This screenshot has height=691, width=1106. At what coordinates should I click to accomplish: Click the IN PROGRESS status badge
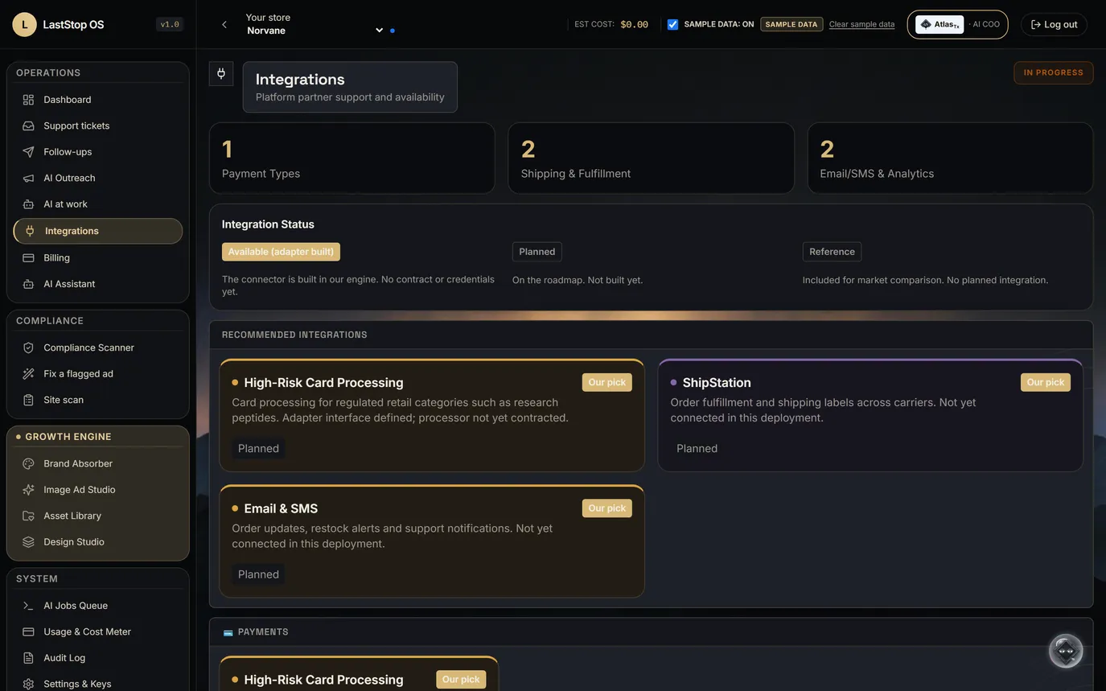click(1054, 72)
